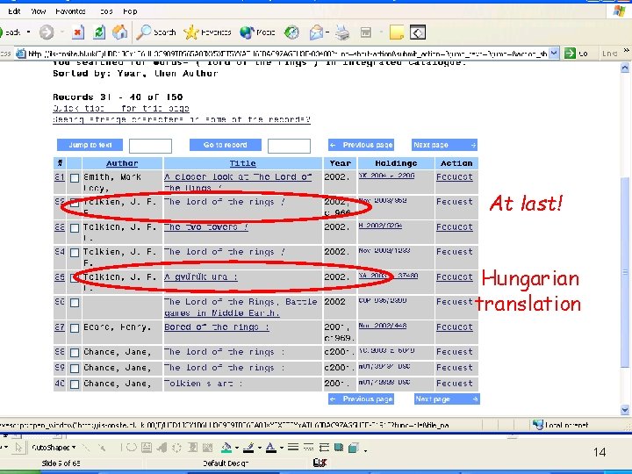Click the page scrollbar down arrow
This screenshot has height=474, width=632.
point(625,410)
